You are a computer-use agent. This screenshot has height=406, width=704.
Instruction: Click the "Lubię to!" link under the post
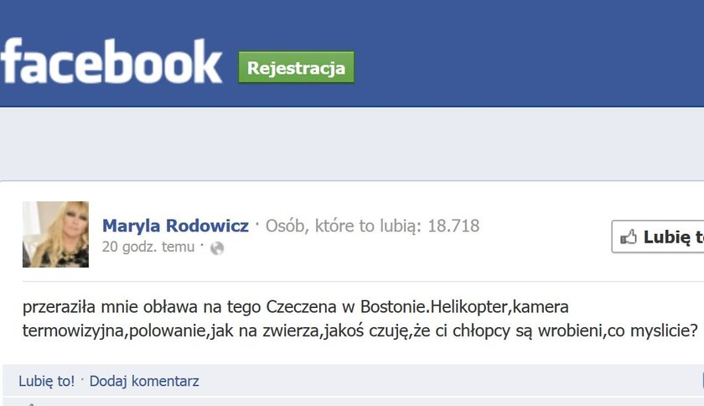[47, 382]
